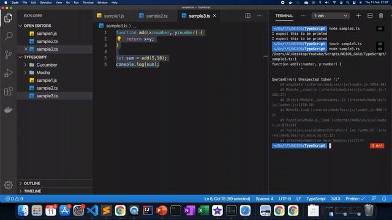Collapse the Open Editors section

tap(20, 26)
